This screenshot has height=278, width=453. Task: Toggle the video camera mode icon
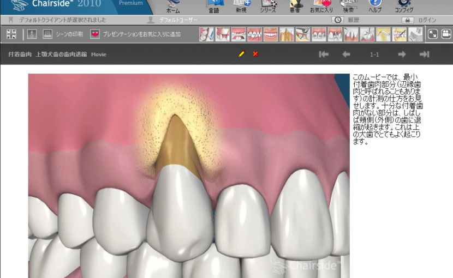point(446,34)
